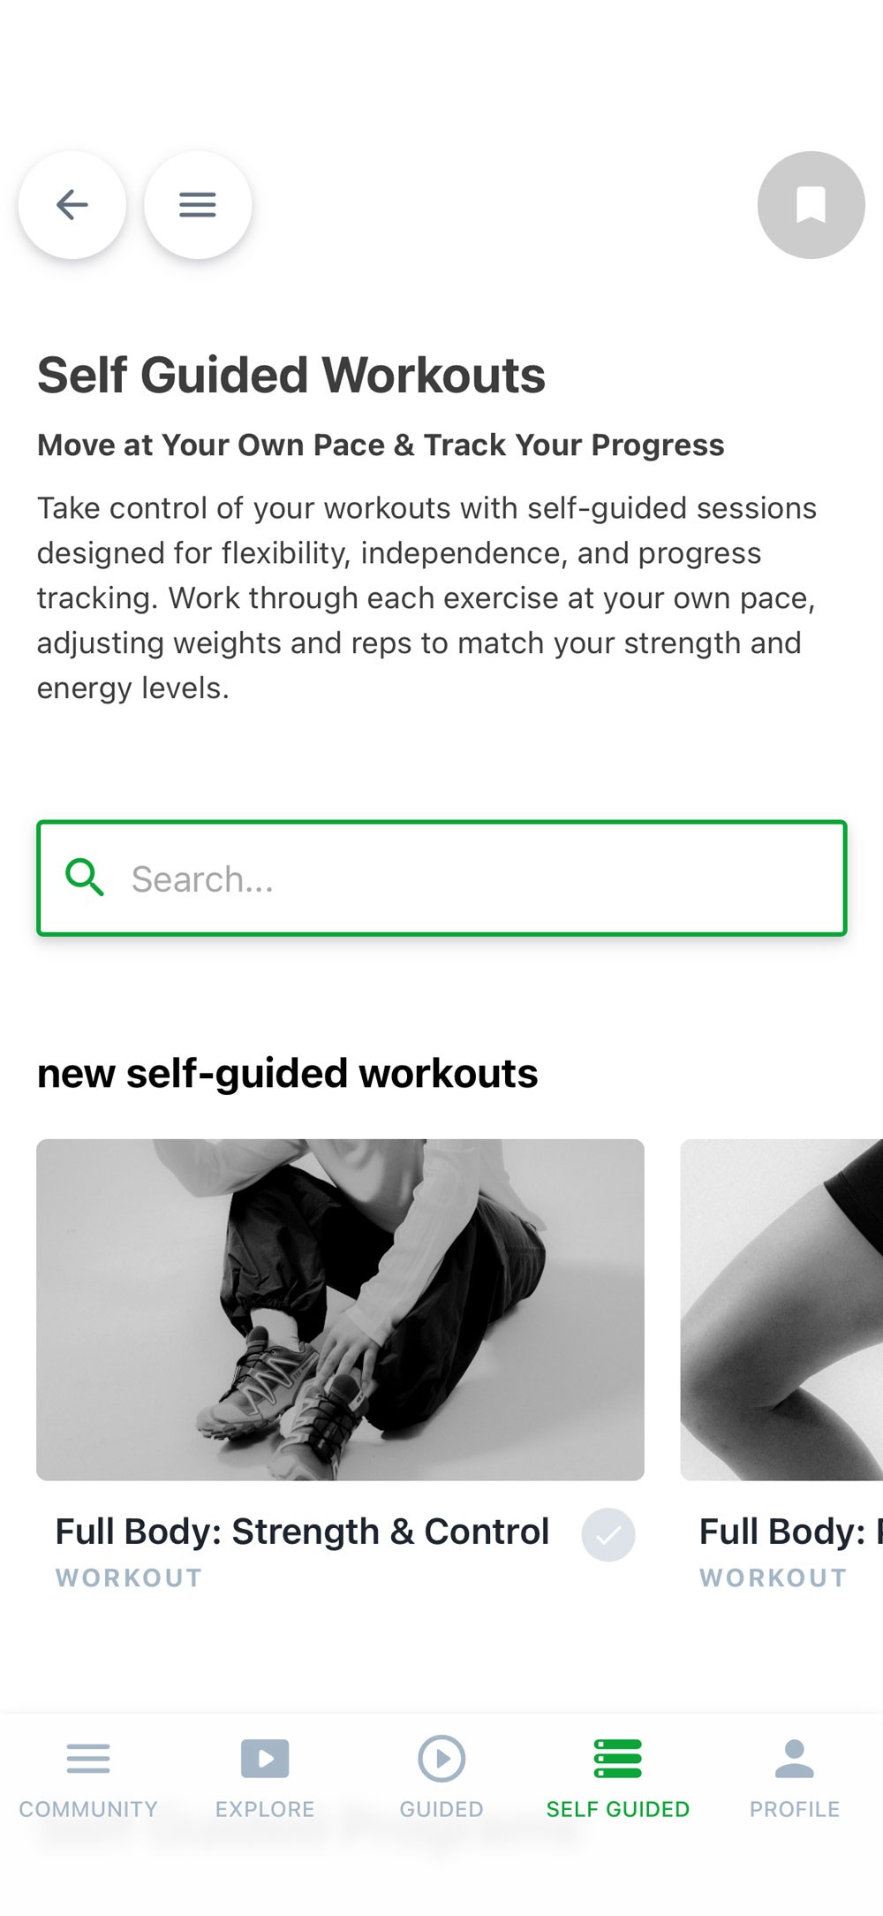Tap the Guided play-circle icon
Image resolution: width=883 pixels, height=1916 pixels.
[x=441, y=1759]
